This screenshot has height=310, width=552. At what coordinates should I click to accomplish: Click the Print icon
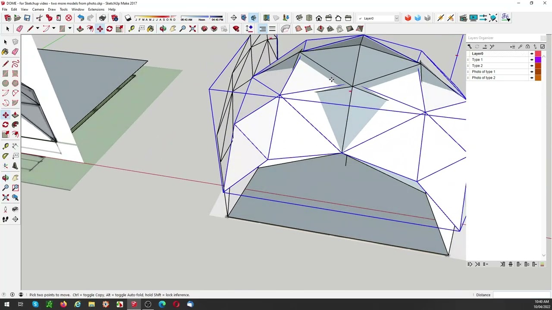(102, 18)
